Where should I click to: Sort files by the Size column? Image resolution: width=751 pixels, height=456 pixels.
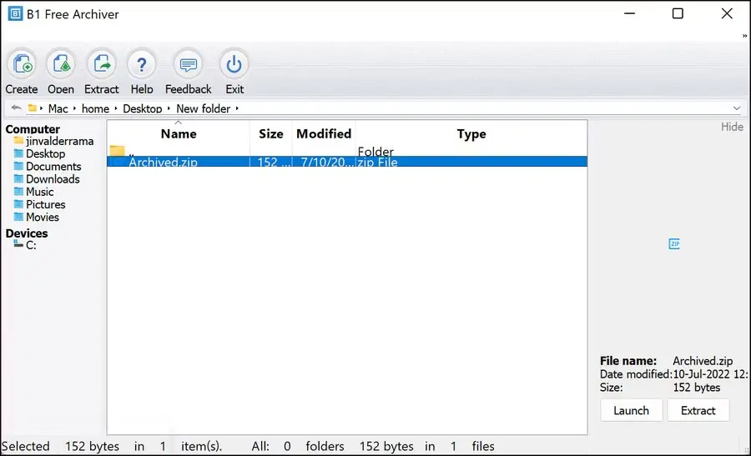[270, 134]
